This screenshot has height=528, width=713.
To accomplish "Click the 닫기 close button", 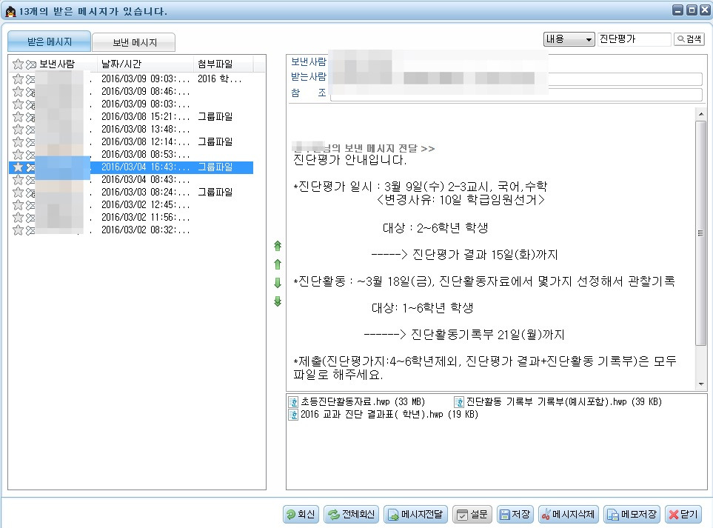I will tap(683, 515).
